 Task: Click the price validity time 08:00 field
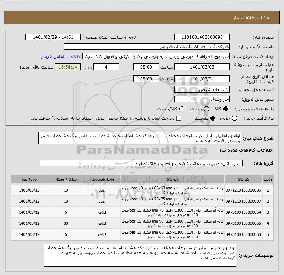click(x=146, y=79)
